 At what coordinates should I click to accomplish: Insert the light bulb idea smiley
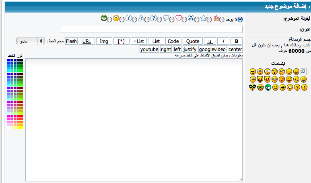[x=289, y=87]
